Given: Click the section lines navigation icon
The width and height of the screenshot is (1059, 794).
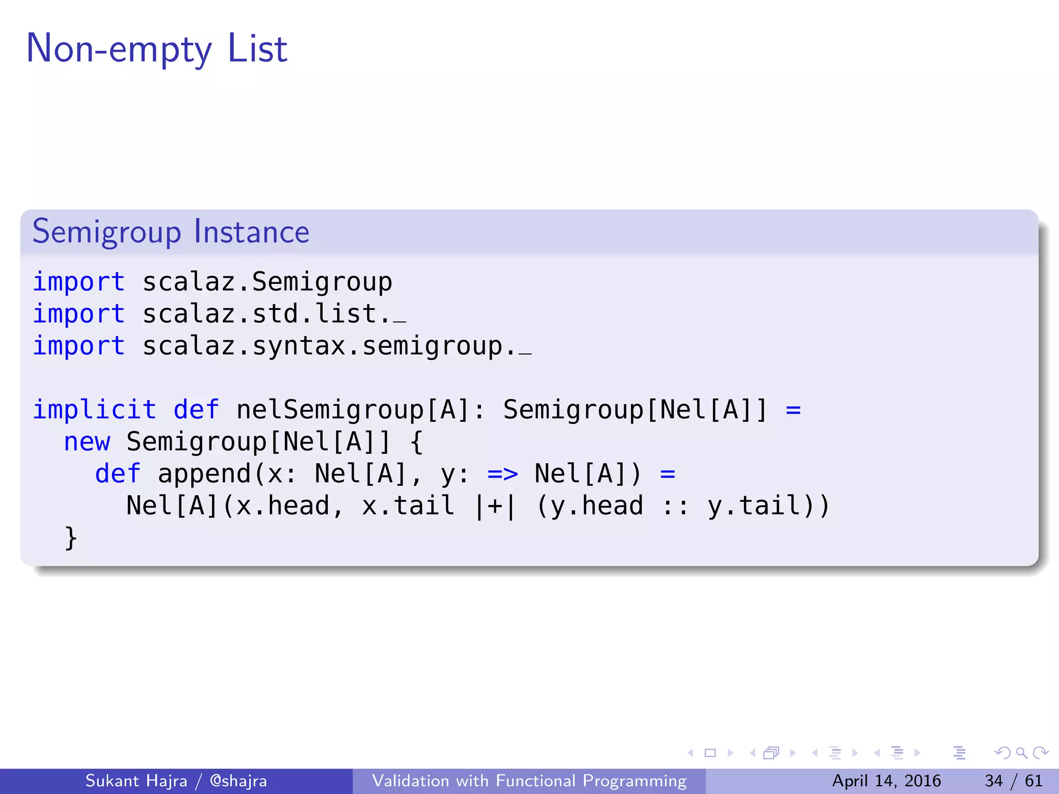Looking at the screenshot, I should 897,753.
